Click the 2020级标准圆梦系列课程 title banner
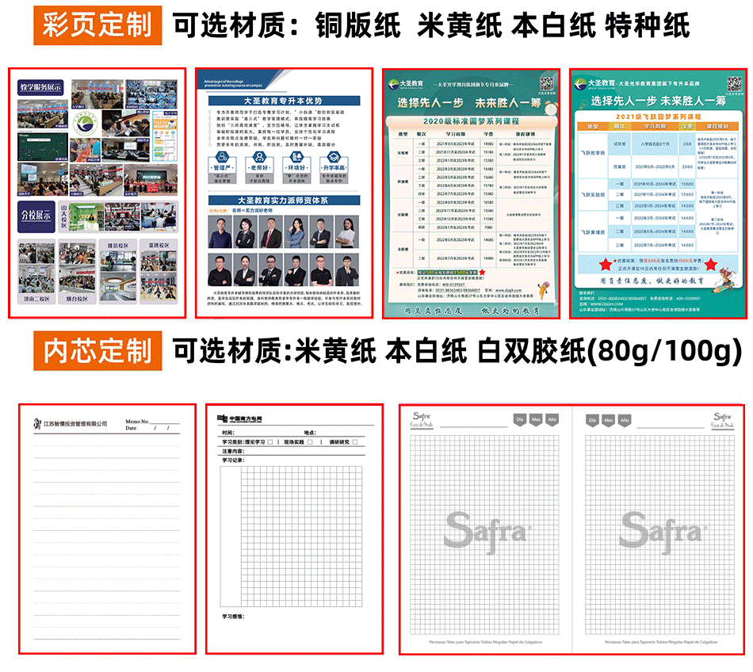753x672 pixels. coord(471,121)
